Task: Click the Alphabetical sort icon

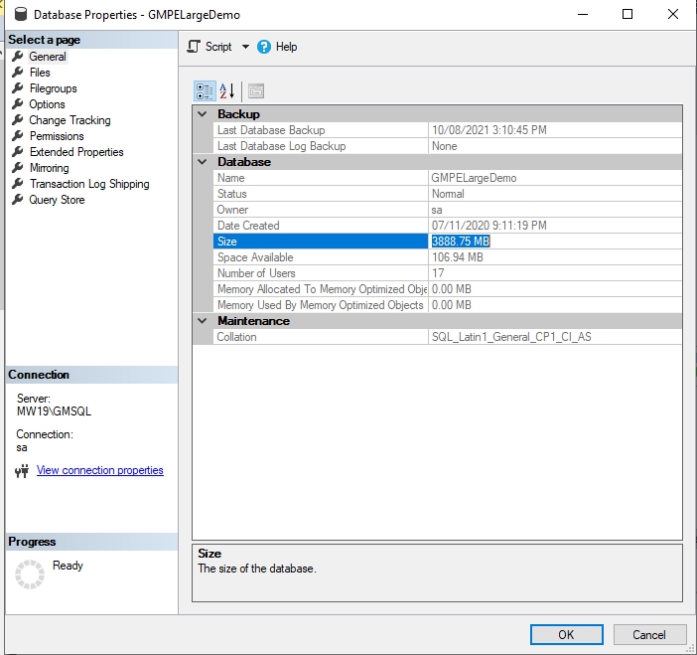Action: (x=227, y=91)
